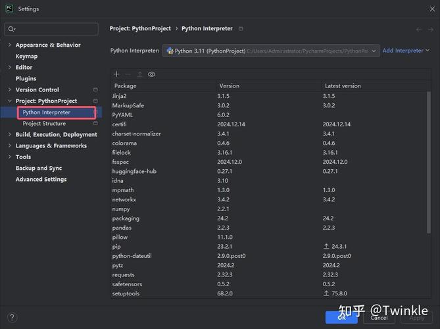Select the networkx package row
440x329 pixels.
[269, 199]
